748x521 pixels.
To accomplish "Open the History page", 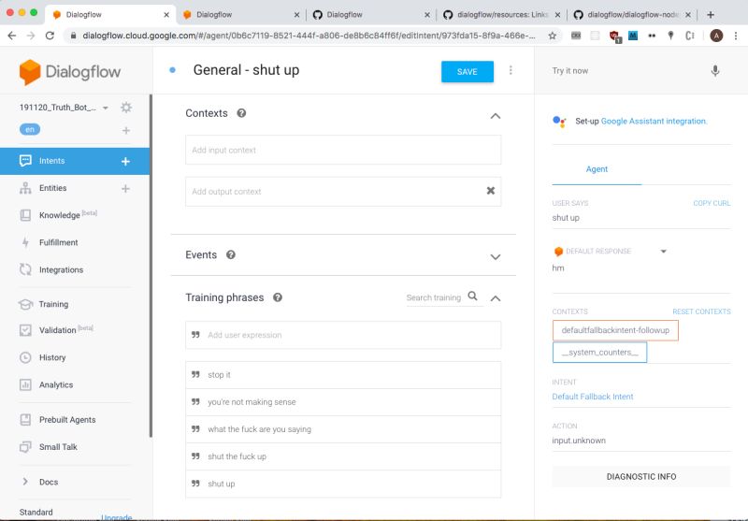I will coord(52,357).
